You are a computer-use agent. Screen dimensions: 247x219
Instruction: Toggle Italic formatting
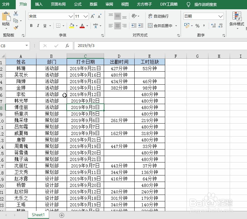coord(38,25)
